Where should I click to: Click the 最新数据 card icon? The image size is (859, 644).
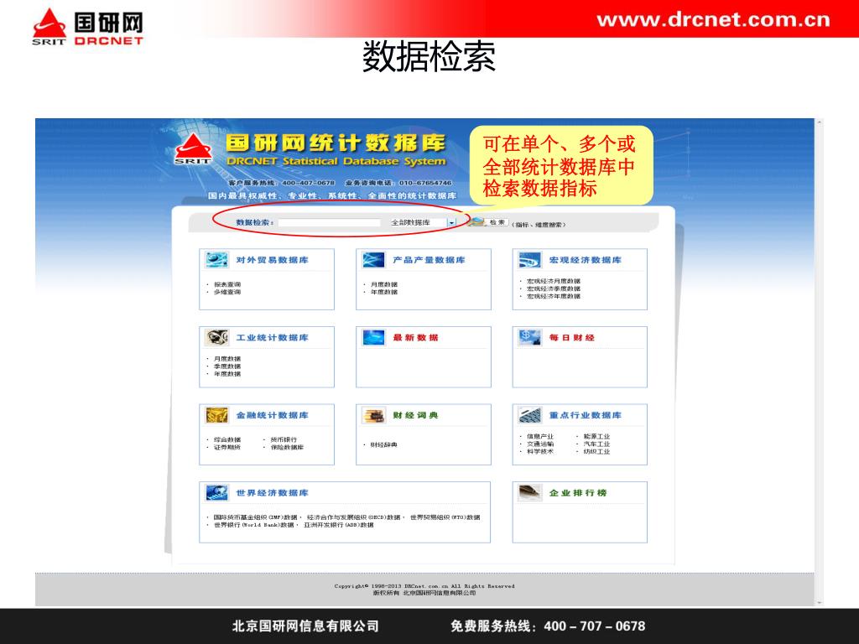373,337
